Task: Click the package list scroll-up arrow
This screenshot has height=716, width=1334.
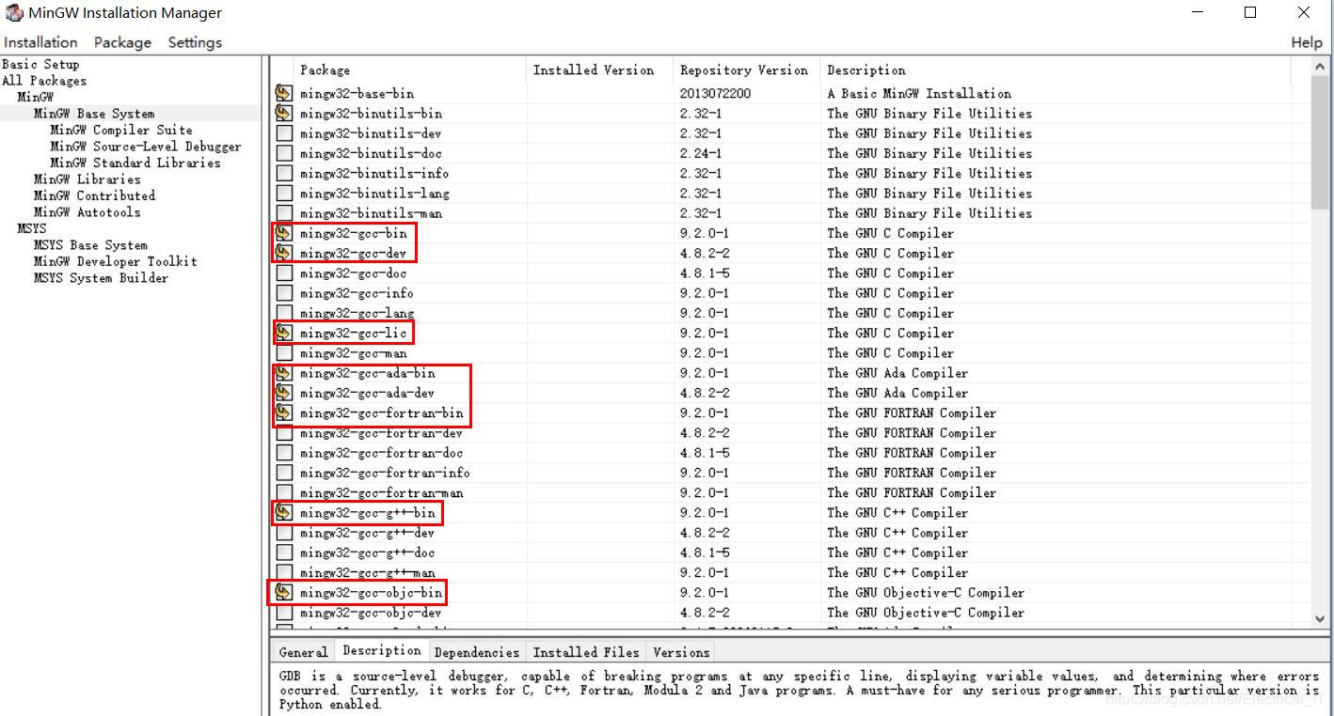Action: 1320,67
